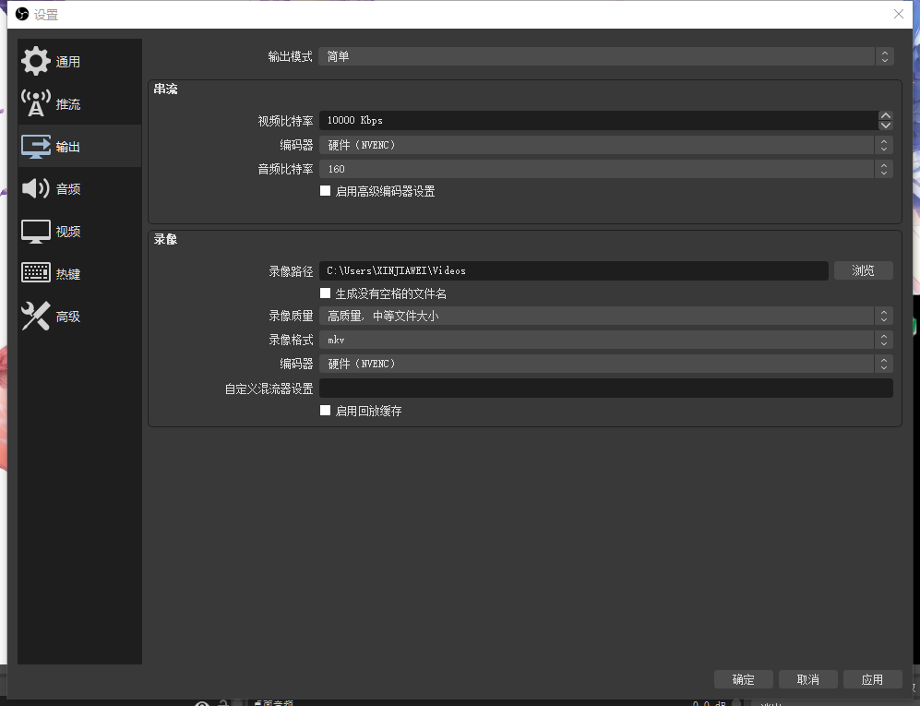Click the 应用 button

tap(872, 679)
